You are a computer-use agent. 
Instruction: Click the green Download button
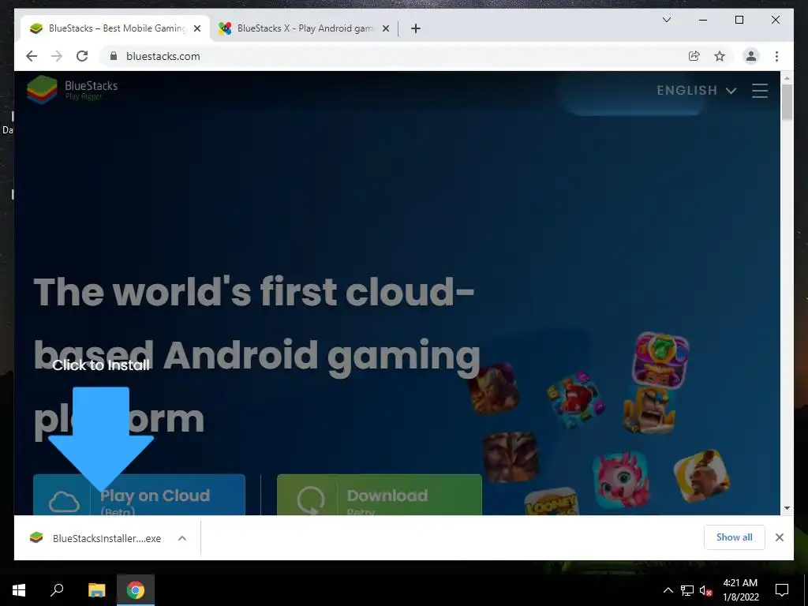point(380,495)
